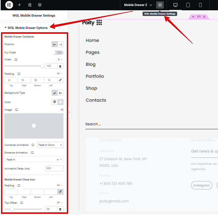Image resolution: width=218 pixels, height=215 pixels.
Task: Switch to tablet preview mode
Action: point(188,5)
